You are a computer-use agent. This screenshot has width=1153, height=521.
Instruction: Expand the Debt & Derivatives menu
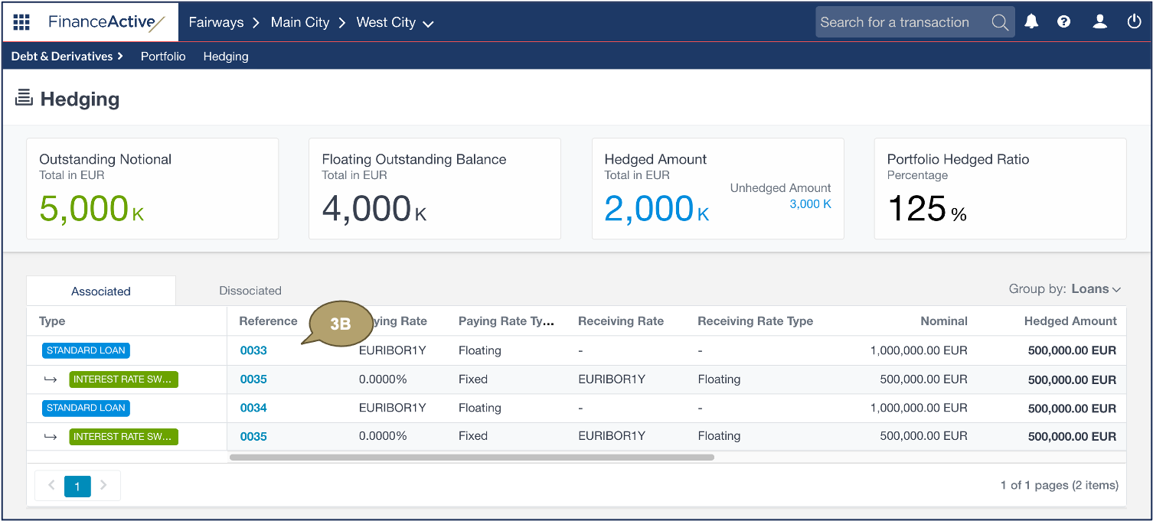click(67, 57)
